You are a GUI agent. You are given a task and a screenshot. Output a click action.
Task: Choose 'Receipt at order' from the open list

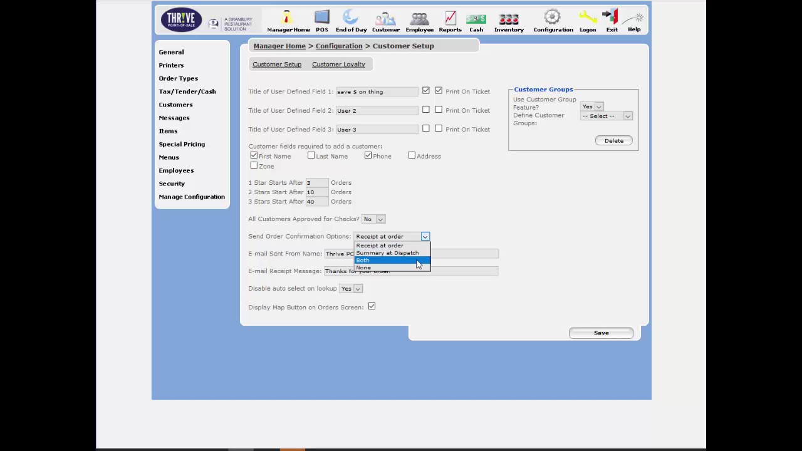point(392,246)
